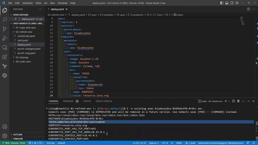Click the k3d-kyv cluster status item
258x145 pixels.
(51, 143)
